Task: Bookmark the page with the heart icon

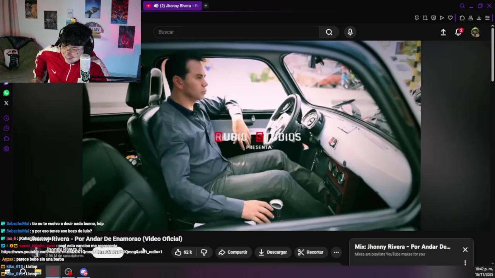Action: click(x=450, y=18)
